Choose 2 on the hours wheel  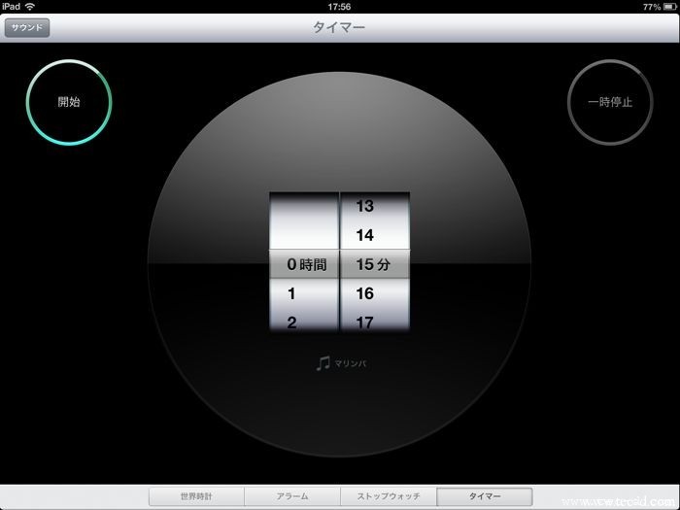click(291, 323)
